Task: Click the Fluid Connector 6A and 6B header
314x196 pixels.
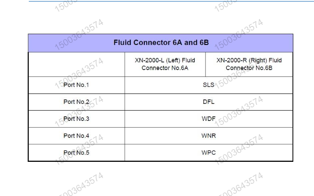Action: tap(161, 43)
